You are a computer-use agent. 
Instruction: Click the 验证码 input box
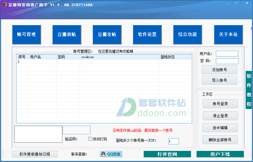point(76,130)
